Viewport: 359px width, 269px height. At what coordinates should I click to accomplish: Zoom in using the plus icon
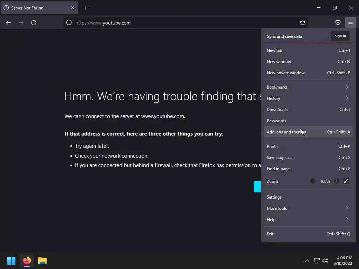click(337, 181)
